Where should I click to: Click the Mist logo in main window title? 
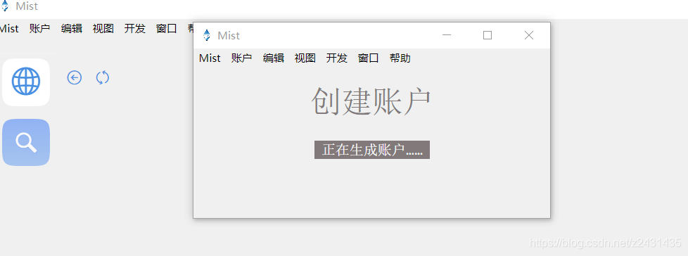click(x=5, y=6)
